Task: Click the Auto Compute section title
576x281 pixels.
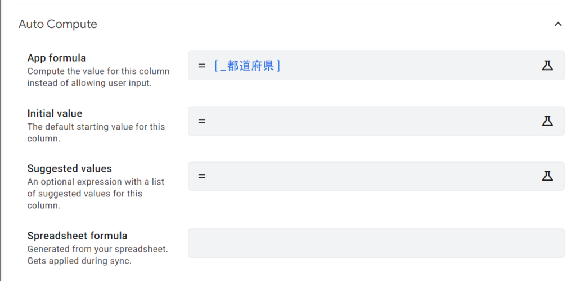Action: click(x=58, y=24)
